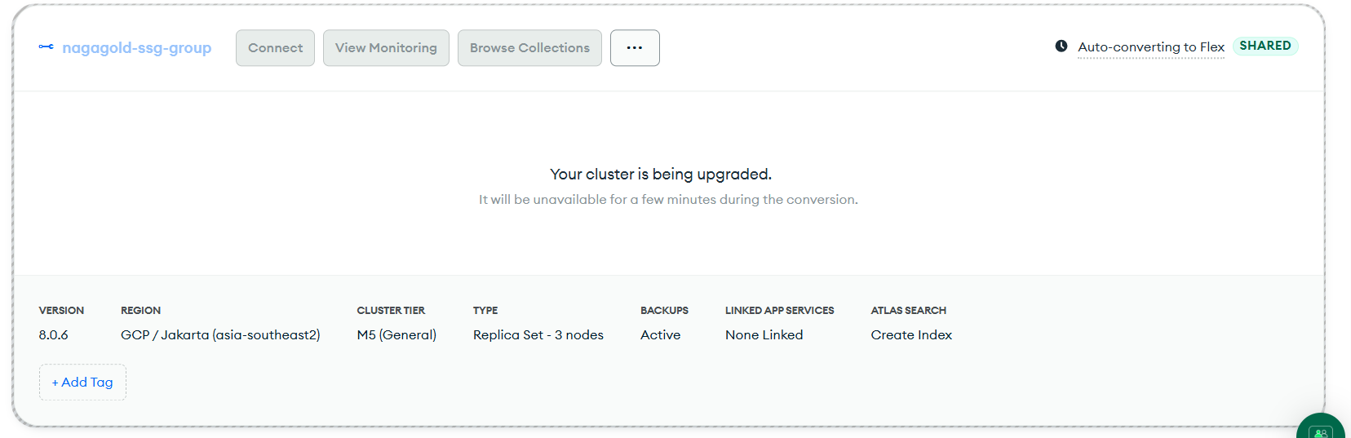
Task: Click the M5 (General) cluster tier
Action: click(396, 335)
